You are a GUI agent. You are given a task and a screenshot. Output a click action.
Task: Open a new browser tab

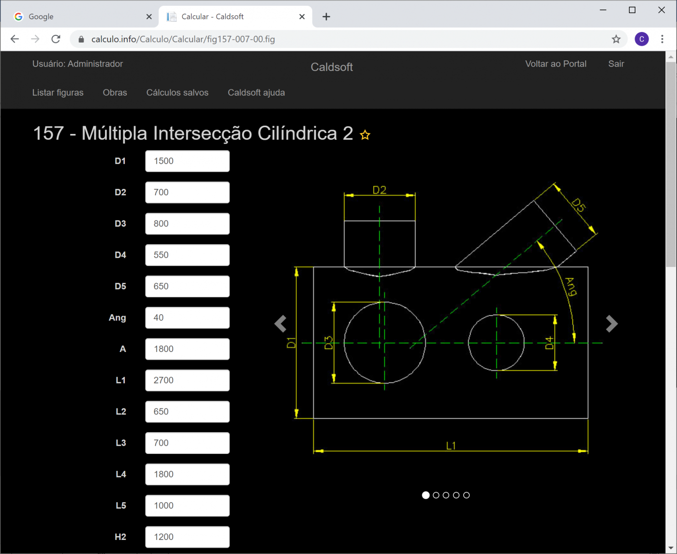(326, 17)
